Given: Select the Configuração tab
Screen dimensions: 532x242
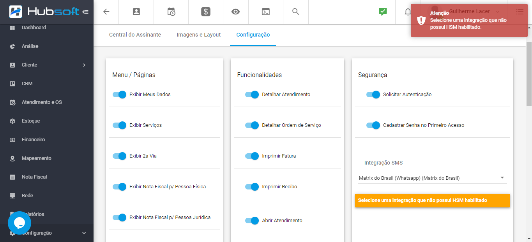Looking at the screenshot, I should point(253,35).
